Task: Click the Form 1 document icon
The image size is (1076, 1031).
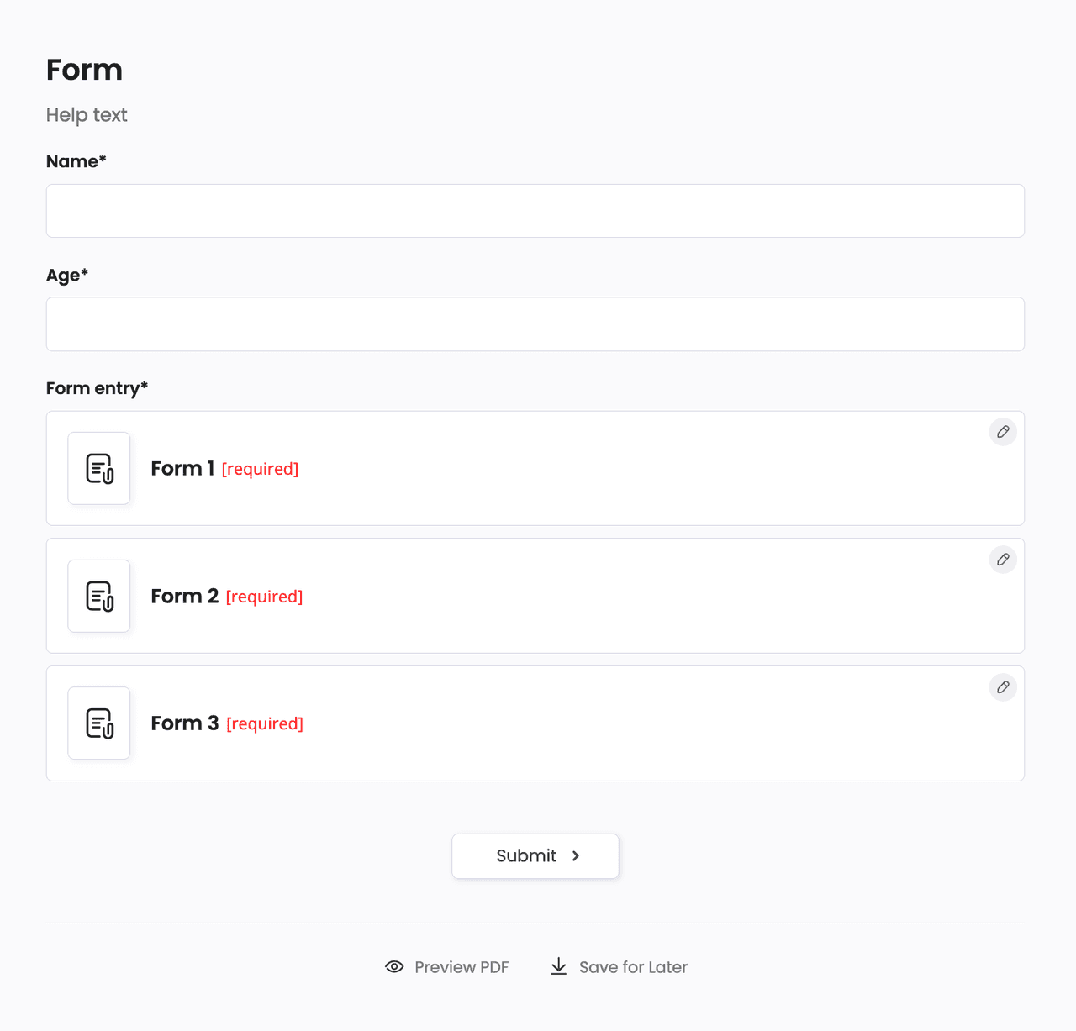Action: 99,468
